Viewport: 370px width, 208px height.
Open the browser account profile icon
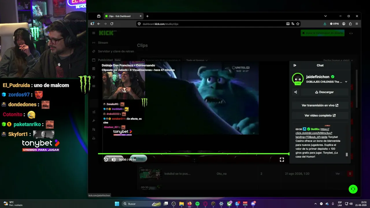pos(344,24)
